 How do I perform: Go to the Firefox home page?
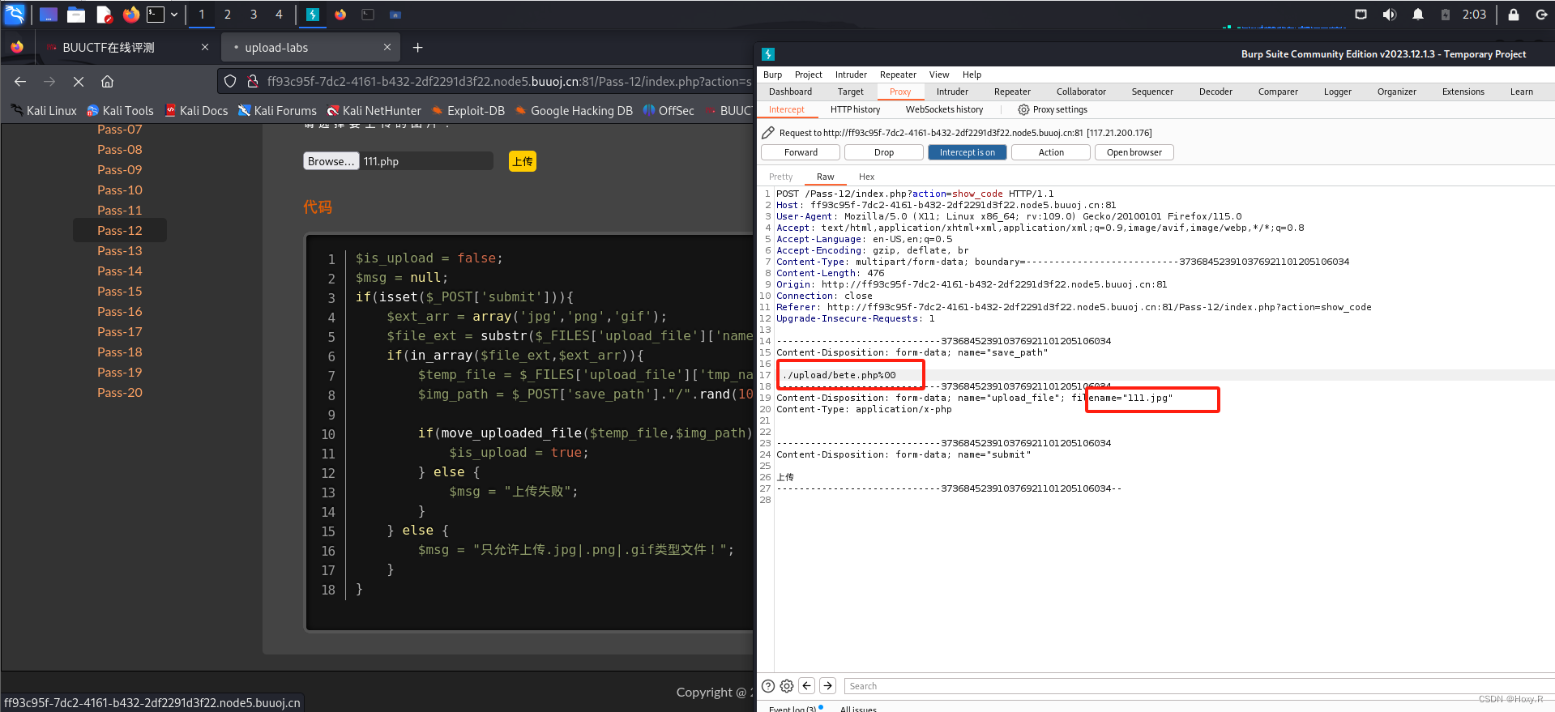point(107,81)
